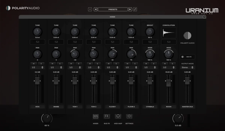Click the Kick Tune knob
225x131 pixels.
point(37,32)
